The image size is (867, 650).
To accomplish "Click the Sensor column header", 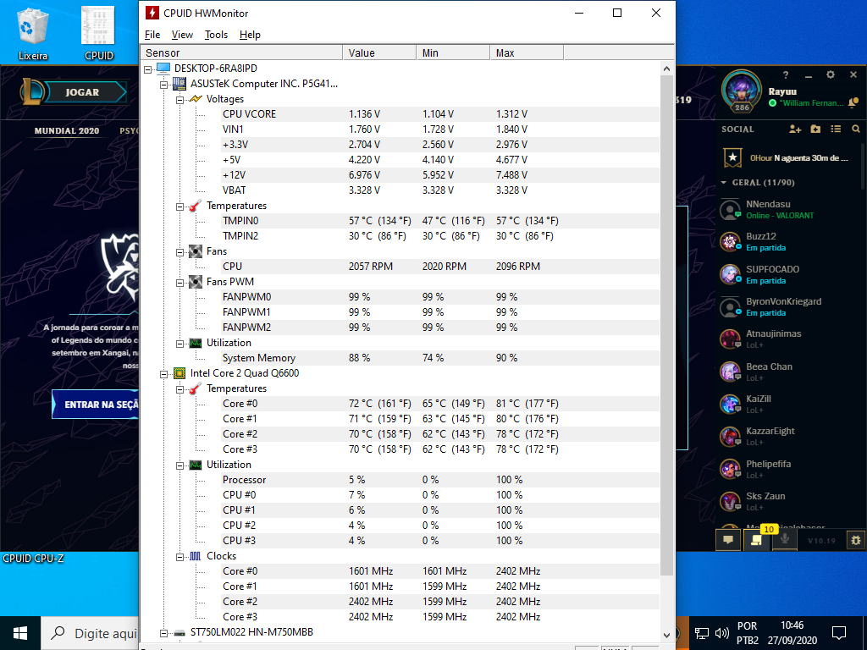I will tap(241, 53).
